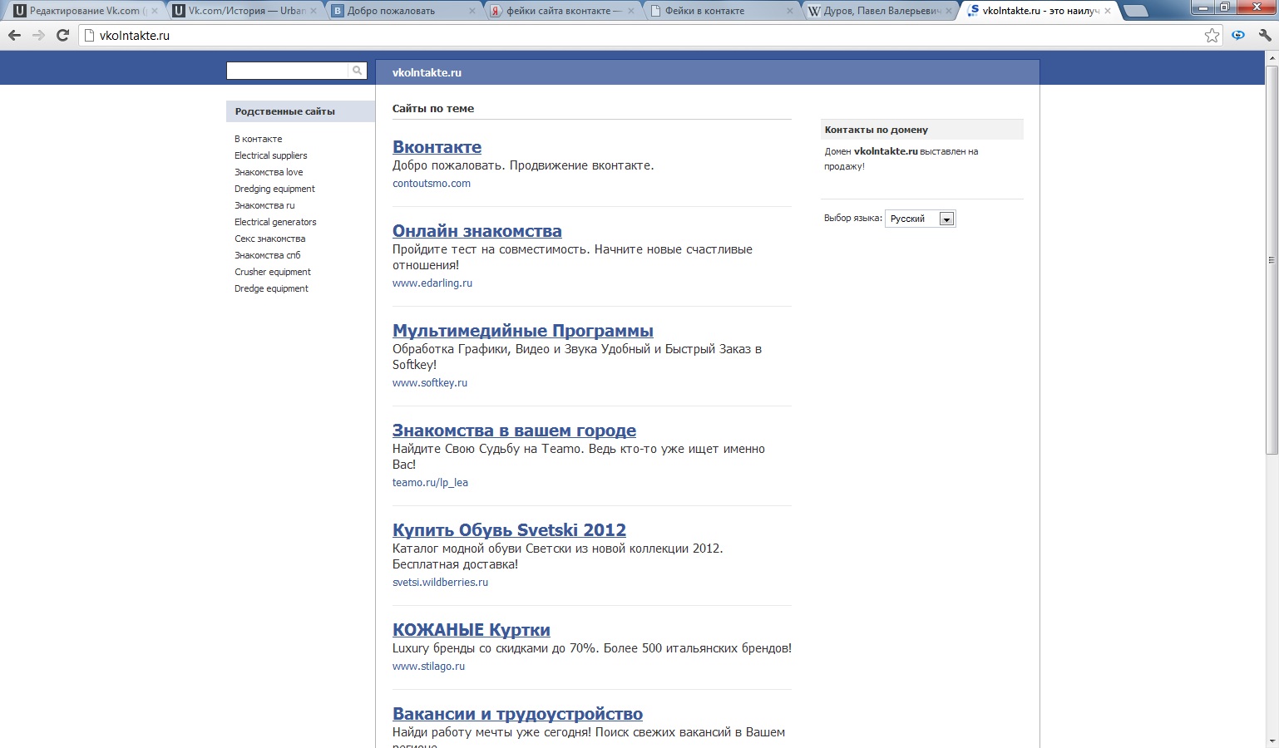Open the 'Купить Обувь Svetski 2012' link
Image resolution: width=1279 pixels, height=748 pixels.
tap(509, 530)
